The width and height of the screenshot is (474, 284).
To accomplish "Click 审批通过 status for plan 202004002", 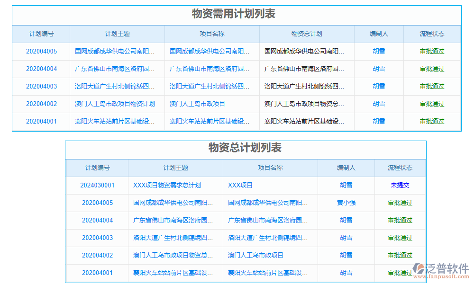I will [432, 104].
